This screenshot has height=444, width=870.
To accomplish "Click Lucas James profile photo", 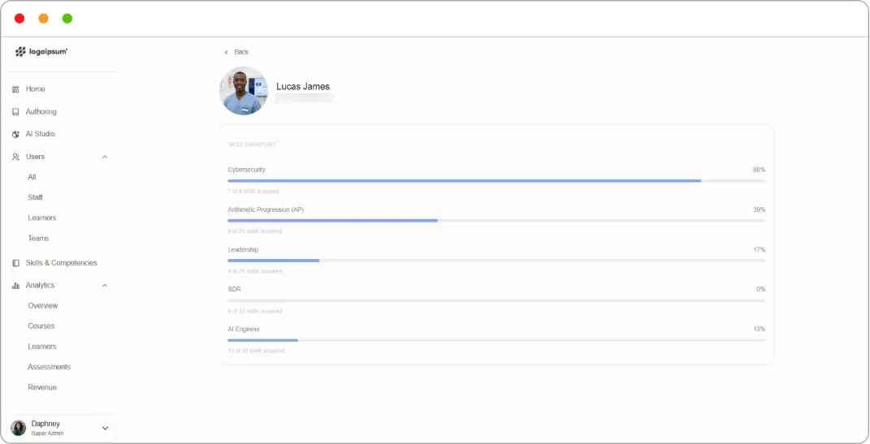I will click(244, 91).
